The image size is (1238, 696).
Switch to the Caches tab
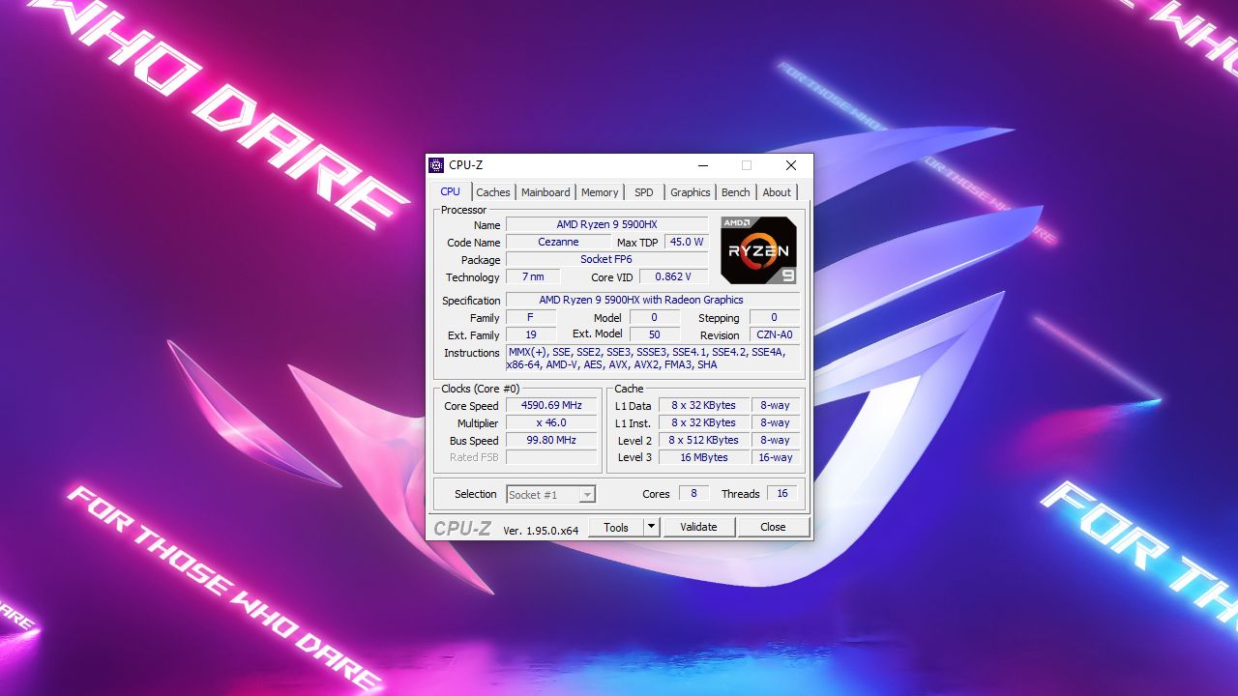(x=493, y=192)
